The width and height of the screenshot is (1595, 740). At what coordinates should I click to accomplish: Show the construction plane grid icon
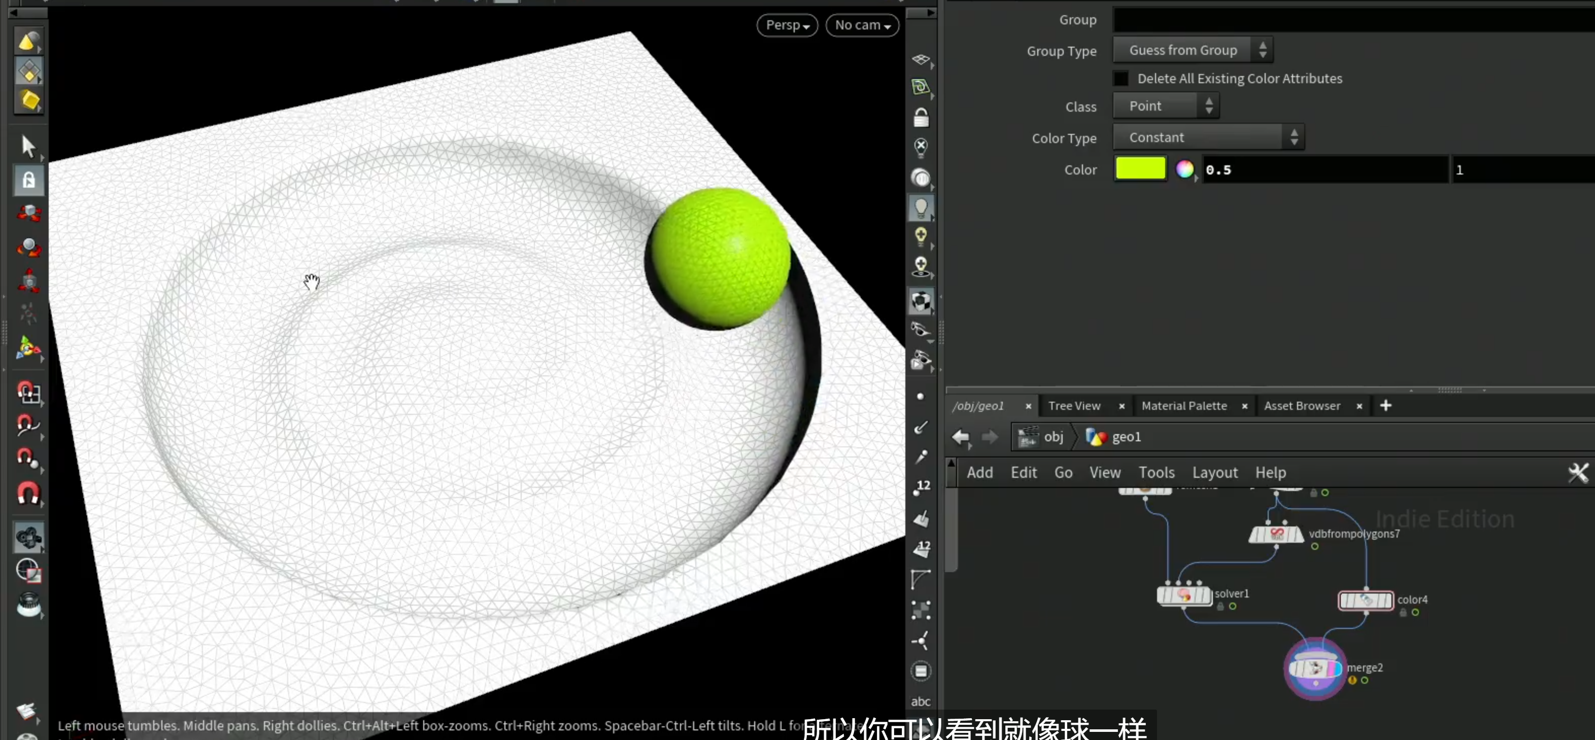(921, 59)
